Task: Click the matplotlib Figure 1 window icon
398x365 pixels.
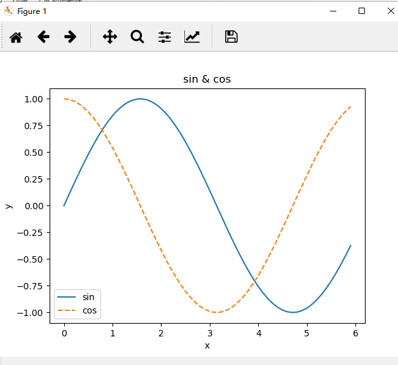Action: pos(9,11)
